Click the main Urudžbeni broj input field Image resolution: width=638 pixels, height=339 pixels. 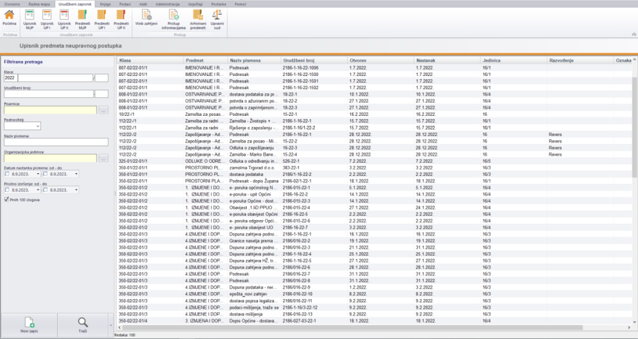(49, 93)
